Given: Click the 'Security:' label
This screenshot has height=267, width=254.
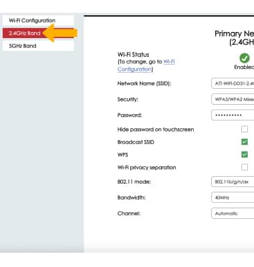Looking at the screenshot, I should pos(128,99).
